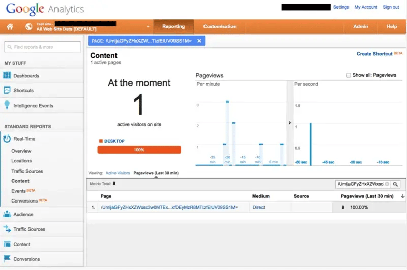Click the Audience people icon
407x270 pixels.
pos(7,214)
